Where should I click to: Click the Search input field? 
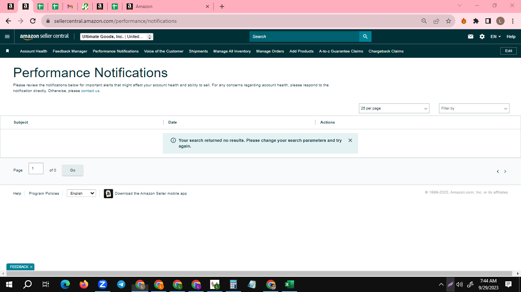coord(304,36)
